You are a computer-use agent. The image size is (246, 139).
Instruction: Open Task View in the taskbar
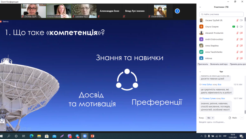24,136
